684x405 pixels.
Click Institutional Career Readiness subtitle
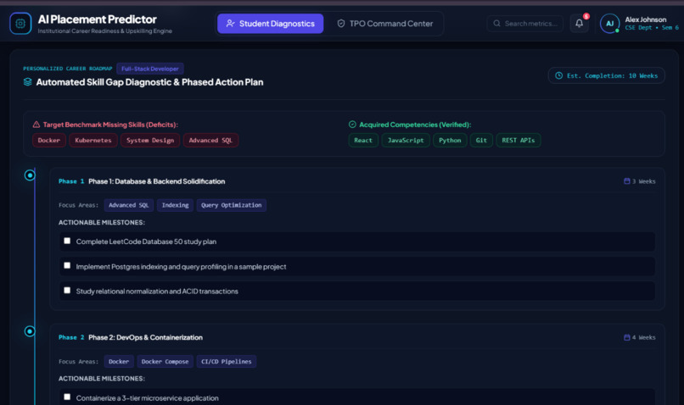[104, 31]
